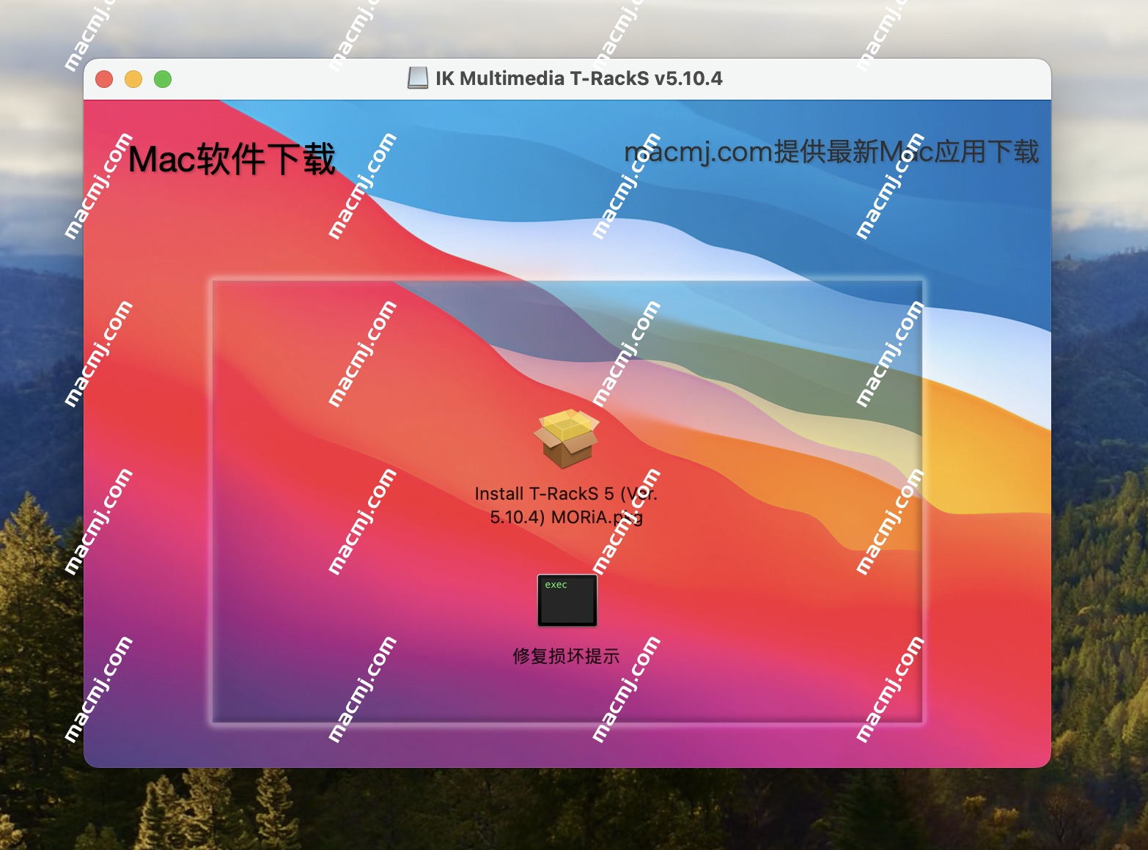Select the exec terminal file icon
The image size is (1148, 850).
(567, 600)
